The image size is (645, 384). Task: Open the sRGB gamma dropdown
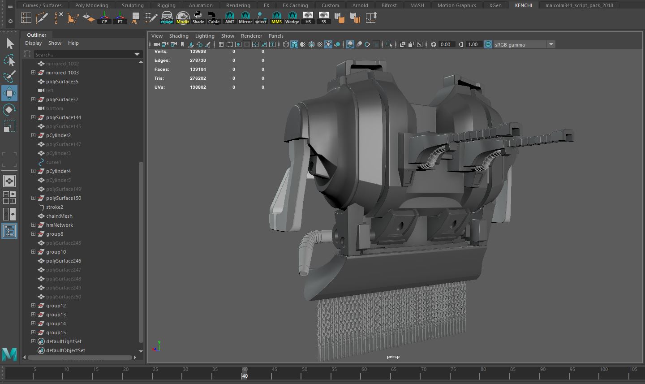[551, 44]
